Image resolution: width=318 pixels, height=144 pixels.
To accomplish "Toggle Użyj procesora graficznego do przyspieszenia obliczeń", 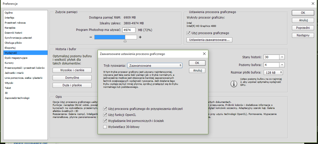I will pyautogui.click(x=105, y=109).
